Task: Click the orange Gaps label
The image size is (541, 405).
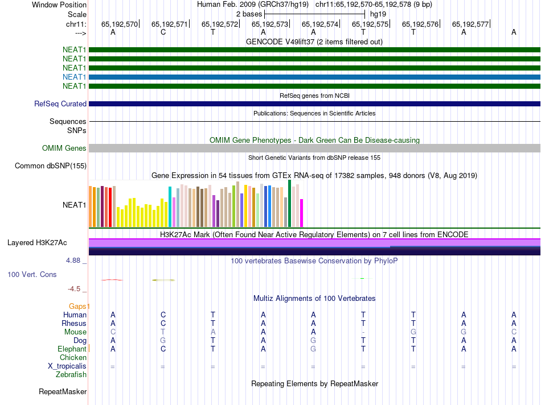Action: [x=78, y=307]
